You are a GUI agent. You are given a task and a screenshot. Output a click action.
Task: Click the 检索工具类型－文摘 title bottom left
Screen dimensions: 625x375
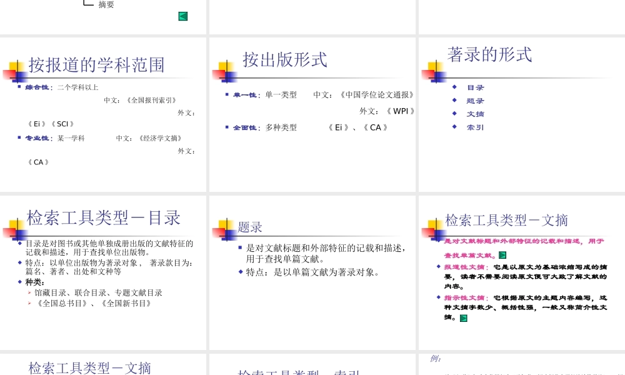coord(89,367)
